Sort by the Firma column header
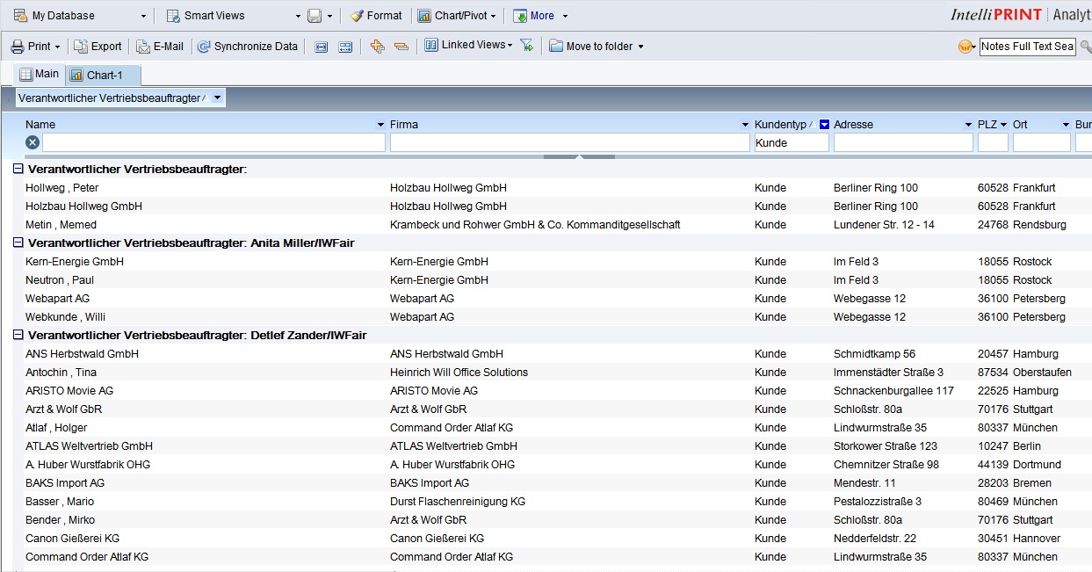The height and width of the screenshot is (572, 1092). click(x=404, y=125)
